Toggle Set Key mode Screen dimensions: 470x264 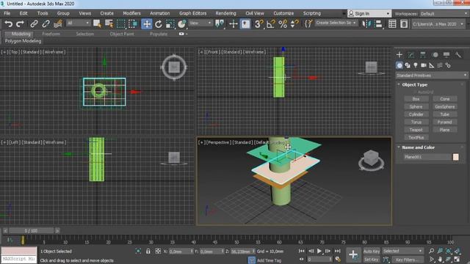click(372, 260)
